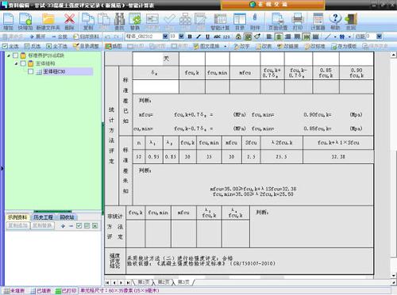Image resolution: width=397 pixels, height=295 pixels.
Task: Toggle bold B formatting button
Action: [x=190, y=36]
